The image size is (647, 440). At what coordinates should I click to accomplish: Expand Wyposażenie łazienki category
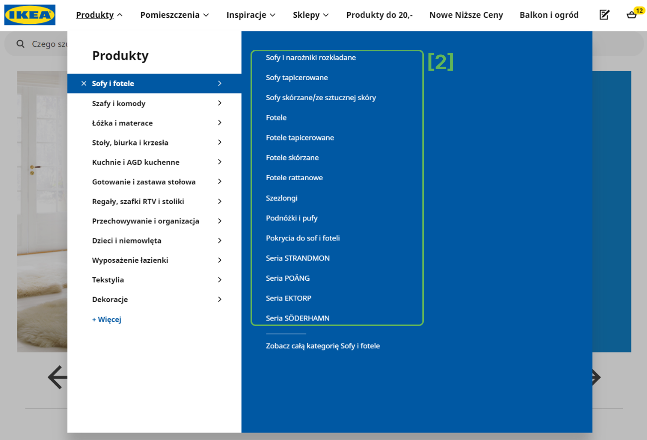(x=154, y=260)
